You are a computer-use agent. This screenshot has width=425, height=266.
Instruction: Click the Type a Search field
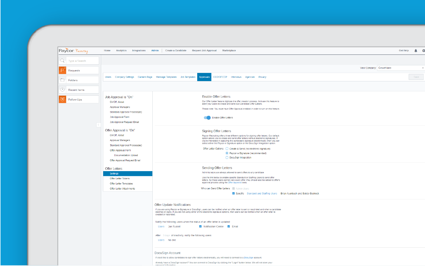pos(82,61)
